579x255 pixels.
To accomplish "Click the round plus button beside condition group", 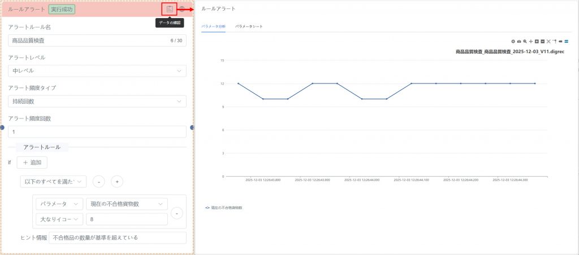I will (117, 182).
